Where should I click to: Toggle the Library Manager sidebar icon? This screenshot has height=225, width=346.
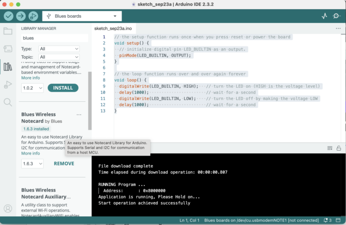pyautogui.click(x=8, y=66)
